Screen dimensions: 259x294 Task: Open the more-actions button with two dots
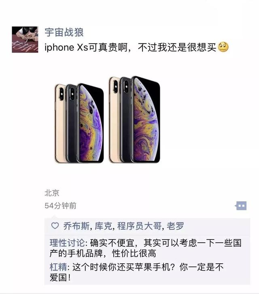click(x=241, y=206)
